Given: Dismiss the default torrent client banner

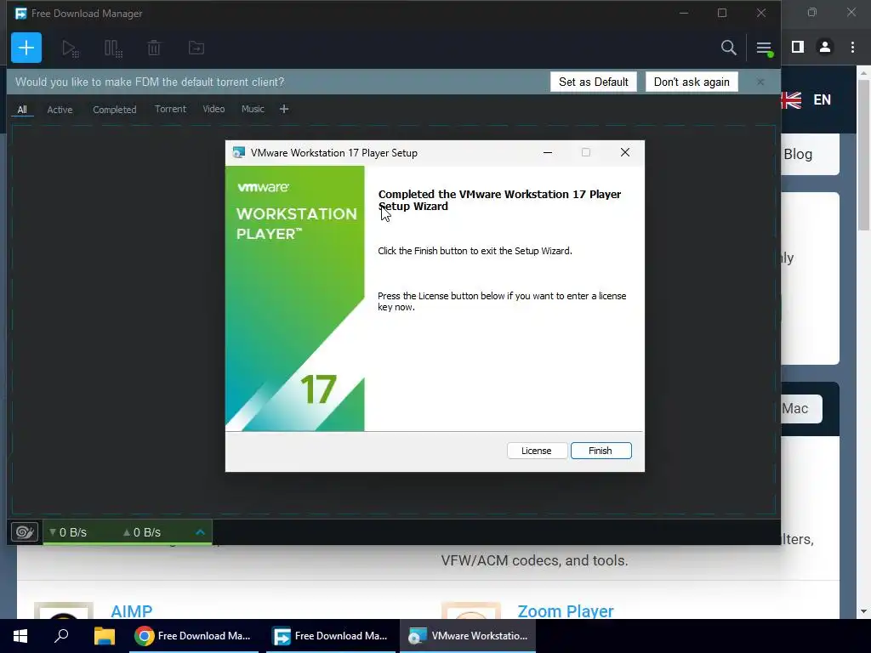Looking at the screenshot, I should 760,82.
